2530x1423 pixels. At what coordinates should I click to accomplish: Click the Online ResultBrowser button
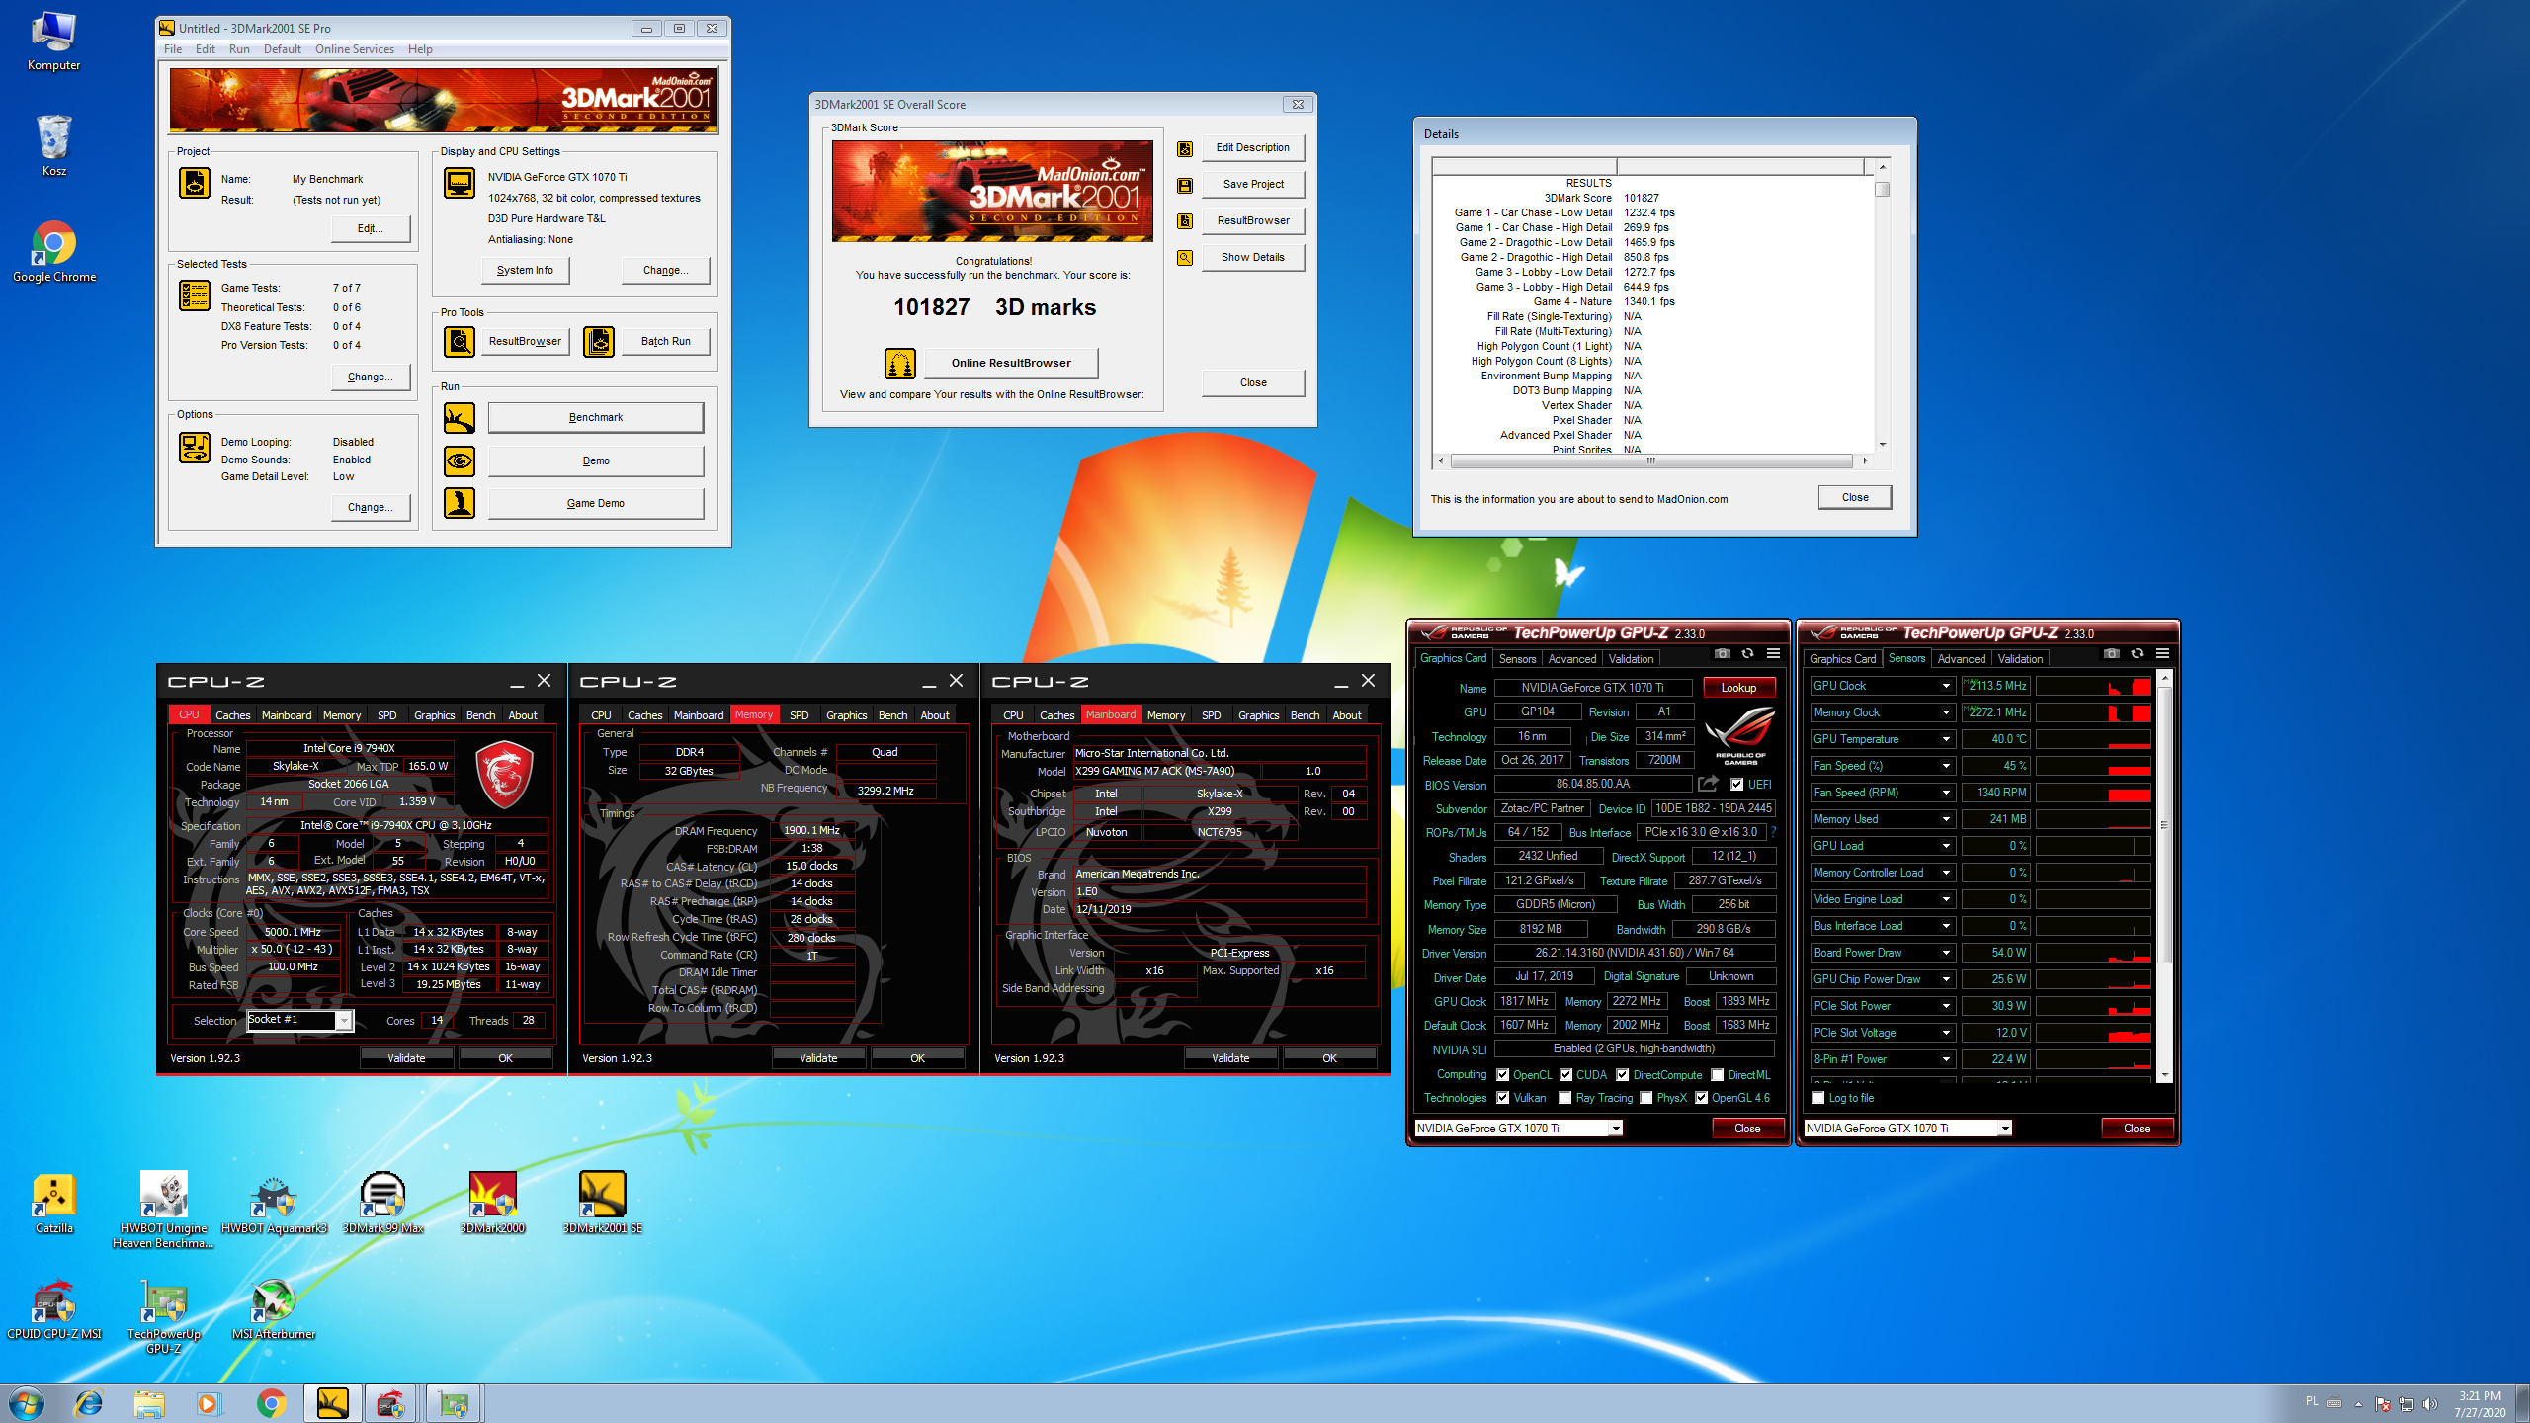(1010, 363)
